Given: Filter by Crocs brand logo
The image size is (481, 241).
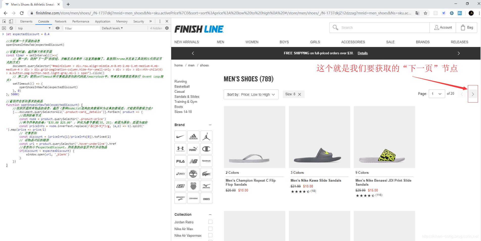Looking at the screenshot, I should (206, 198).
